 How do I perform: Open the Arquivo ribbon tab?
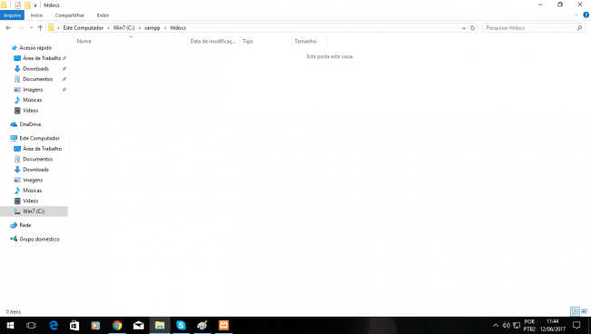(12, 15)
